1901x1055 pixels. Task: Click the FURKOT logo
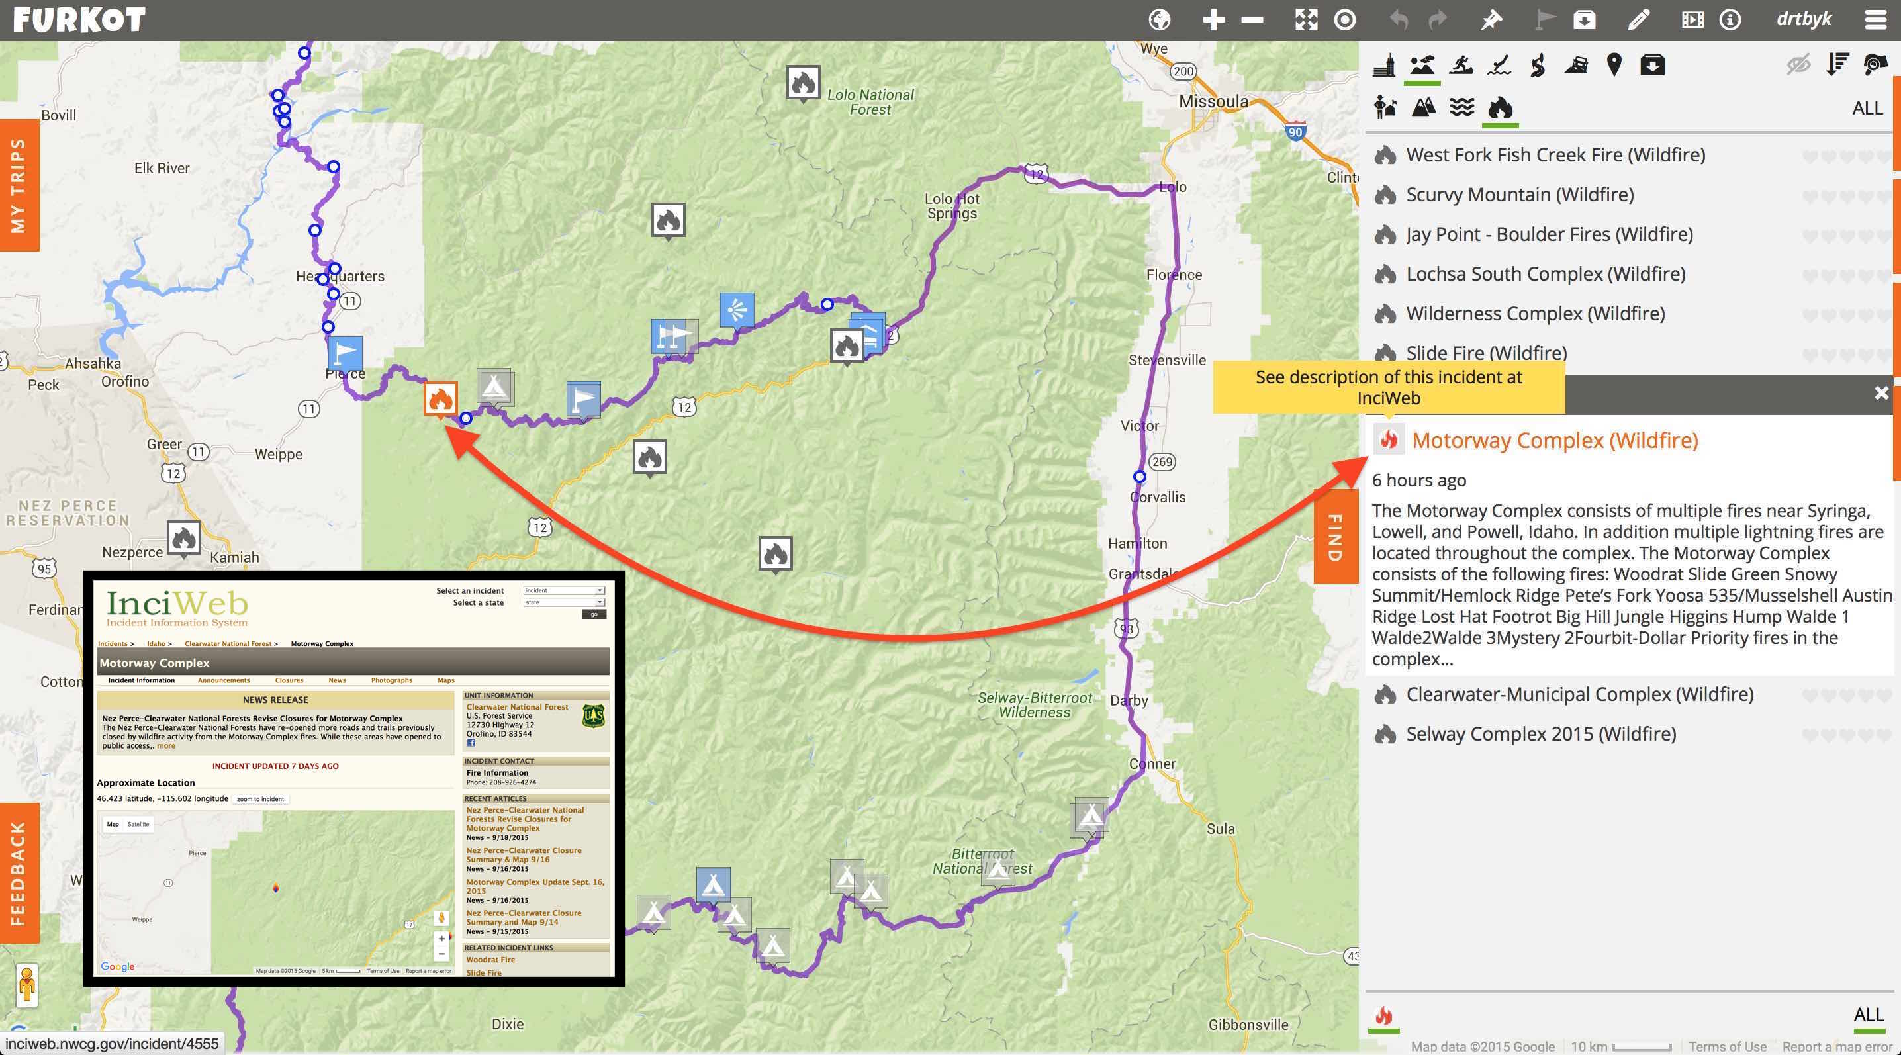click(x=79, y=20)
